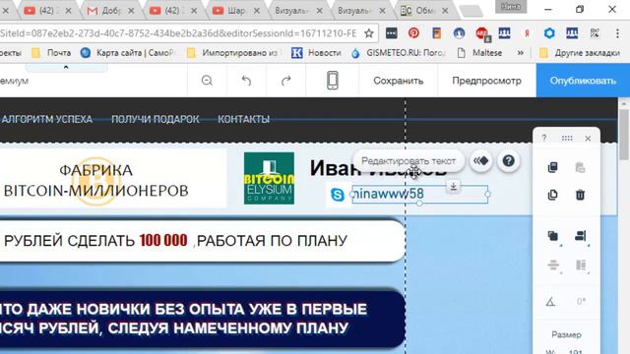The width and height of the screenshot is (630, 354).
Task: Open help for selected text element
Action: (x=508, y=161)
